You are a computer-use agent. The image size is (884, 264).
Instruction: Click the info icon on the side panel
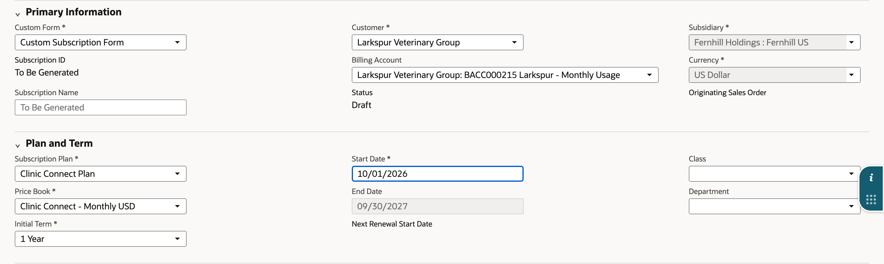tap(871, 178)
